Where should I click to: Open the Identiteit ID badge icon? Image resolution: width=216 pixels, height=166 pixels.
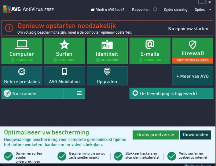pos(107,44)
